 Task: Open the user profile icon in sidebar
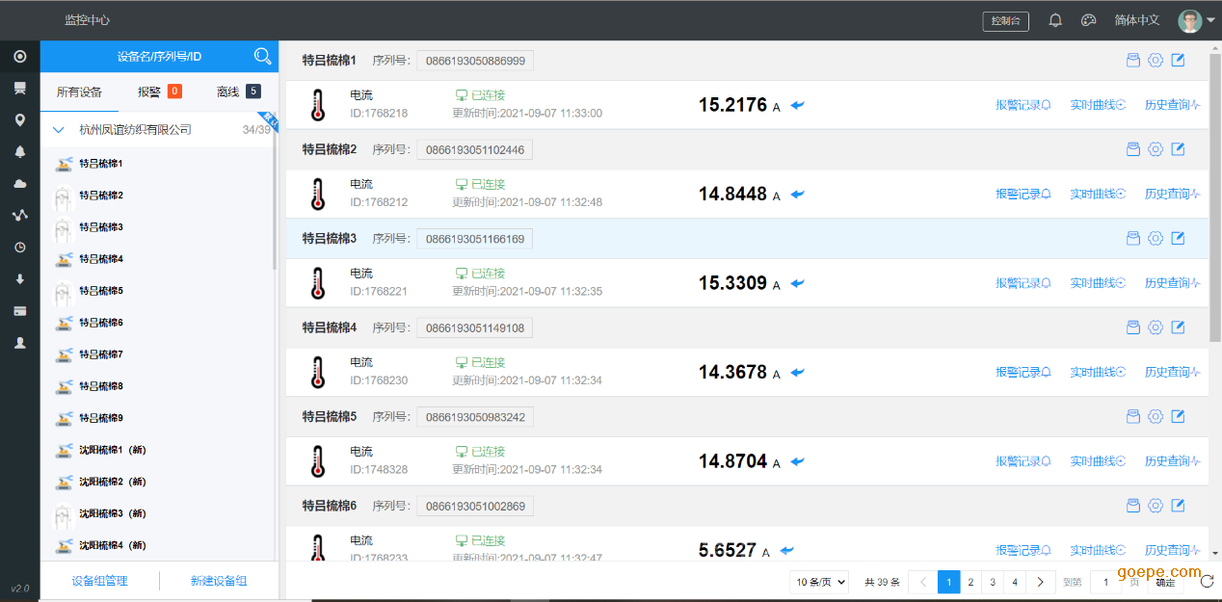19,343
